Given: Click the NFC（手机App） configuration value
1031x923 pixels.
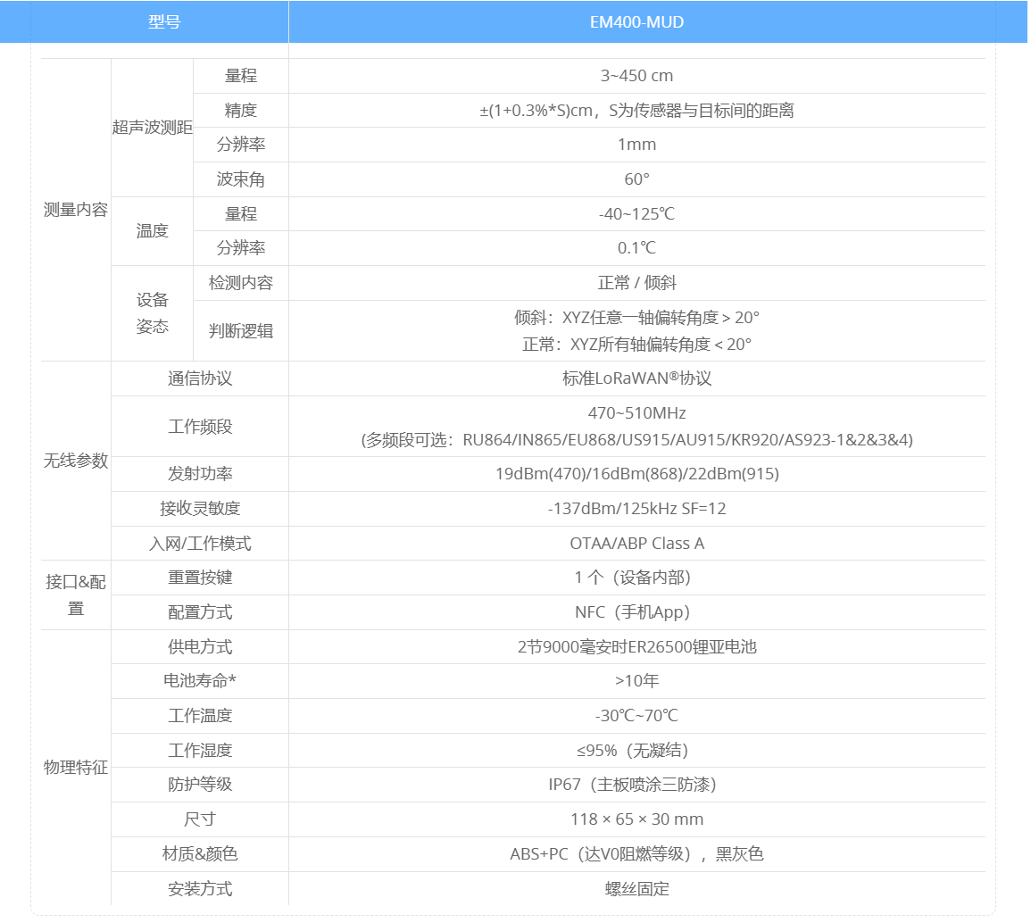Looking at the screenshot, I should coord(636,612).
